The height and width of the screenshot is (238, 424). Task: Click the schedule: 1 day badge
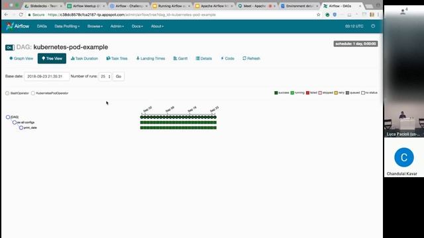[x=356, y=44]
